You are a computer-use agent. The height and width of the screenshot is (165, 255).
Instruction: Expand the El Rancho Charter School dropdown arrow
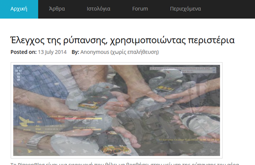pos(214,69)
